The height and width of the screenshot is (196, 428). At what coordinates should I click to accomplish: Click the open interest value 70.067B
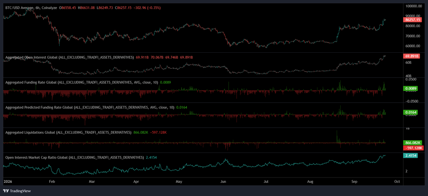[157, 57]
